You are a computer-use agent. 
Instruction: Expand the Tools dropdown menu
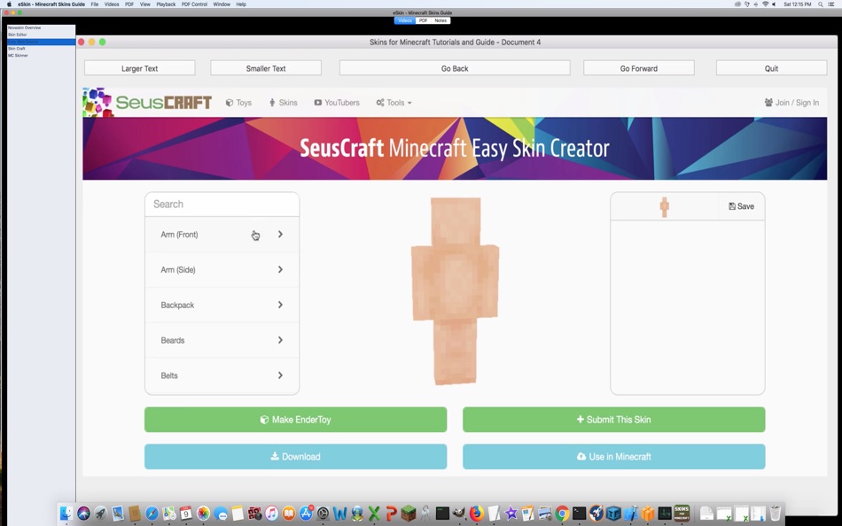[x=394, y=103]
